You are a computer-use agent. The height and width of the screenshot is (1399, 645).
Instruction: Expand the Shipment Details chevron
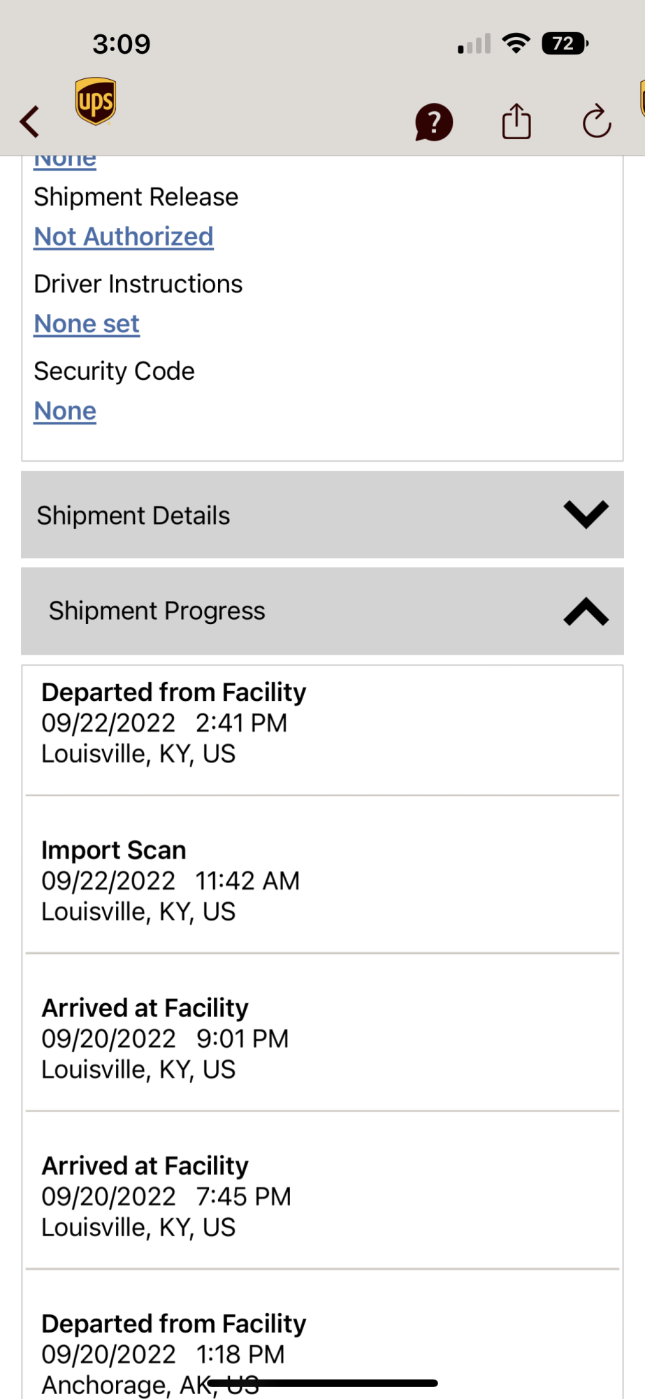tap(586, 515)
